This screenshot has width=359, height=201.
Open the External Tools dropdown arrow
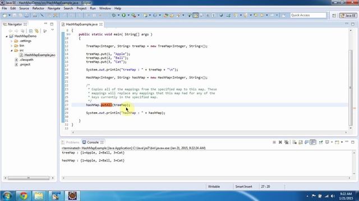(x=139, y=15)
